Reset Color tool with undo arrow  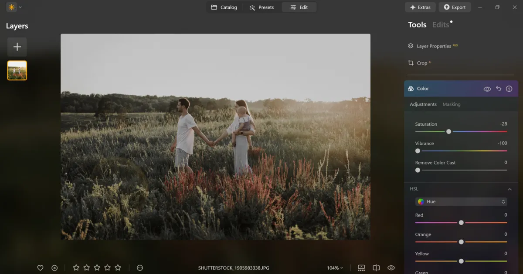[x=499, y=89]
